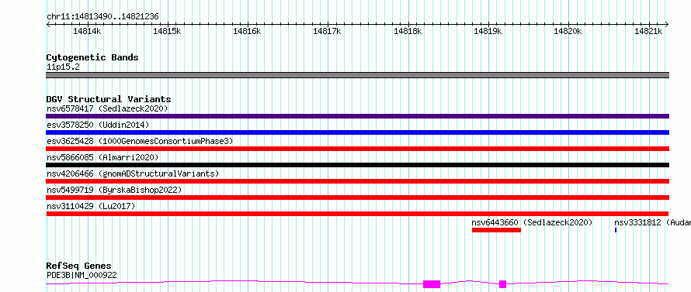Open variant nsv6443660 (Sedlazeck2020) label

pyautogui.click(x=533, y=222)
